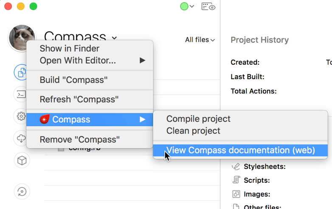Open View Compass documentation (web)

point(240,150)
